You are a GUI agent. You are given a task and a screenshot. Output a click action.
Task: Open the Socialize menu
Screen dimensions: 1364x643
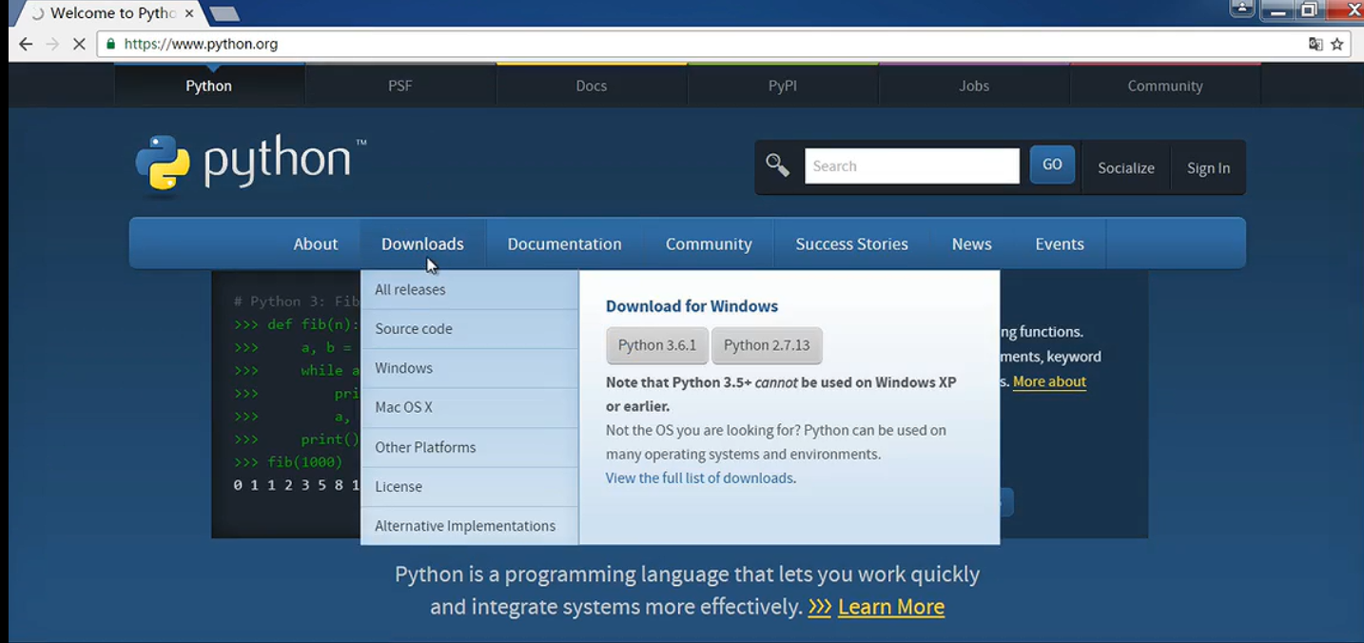1126,167
